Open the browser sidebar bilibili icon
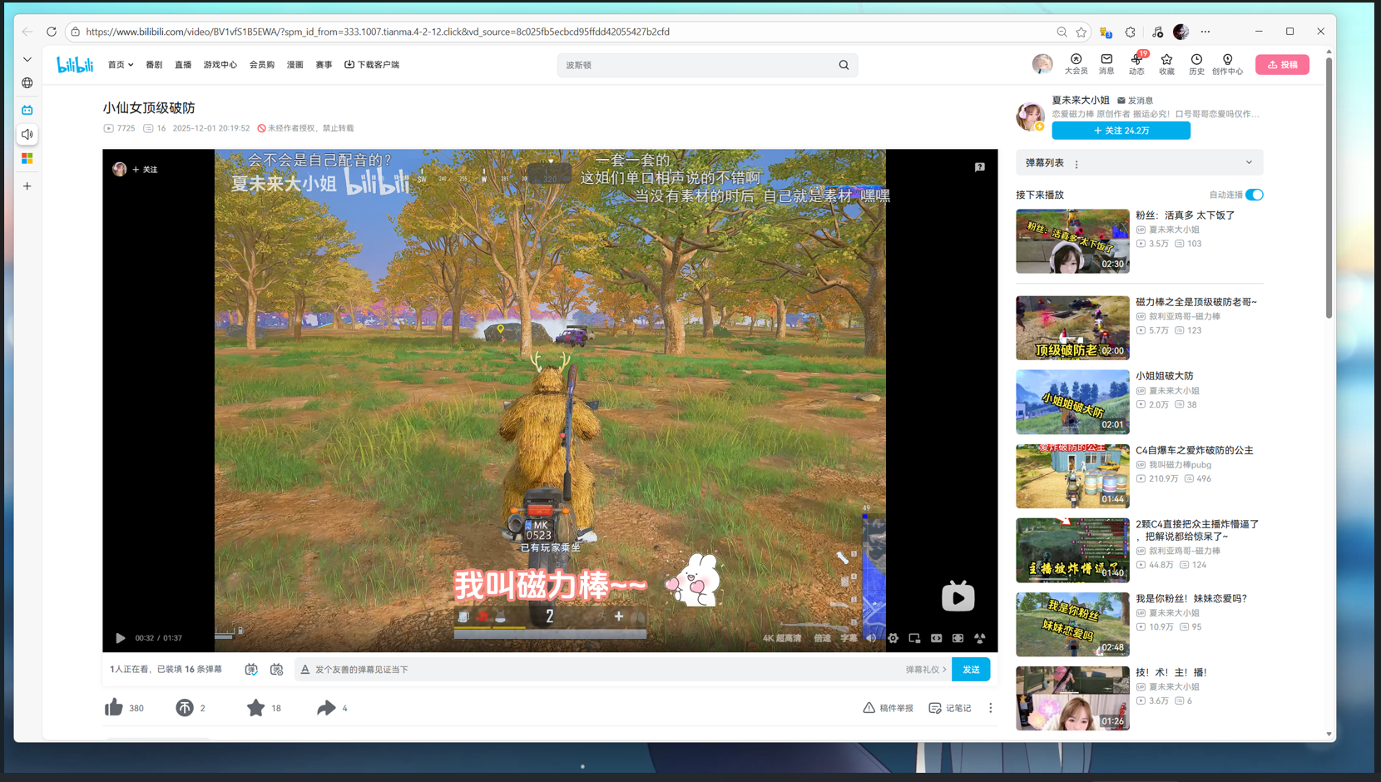The image size is (1381, 782). pyautogui.click(x=27, y=109)
